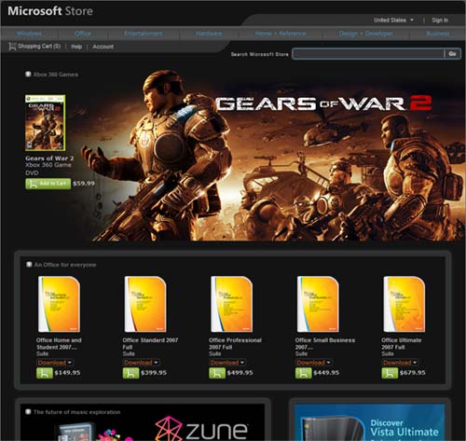
Task: Click the music exploration section icon
Action: click(28, 412)
